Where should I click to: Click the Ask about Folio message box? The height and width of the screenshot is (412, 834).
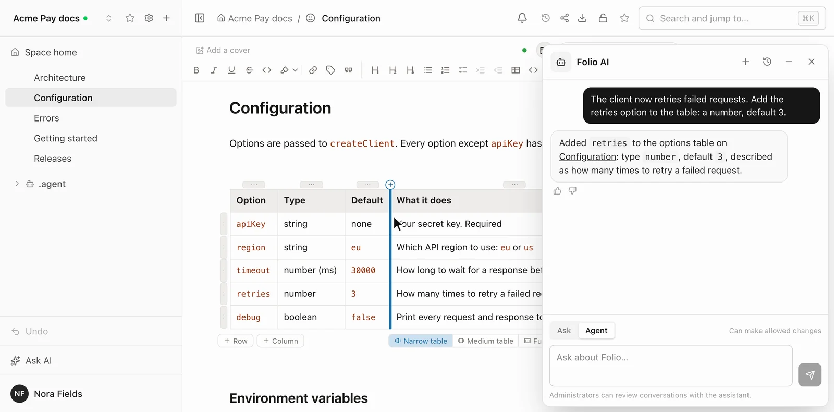tap(671, 366)
